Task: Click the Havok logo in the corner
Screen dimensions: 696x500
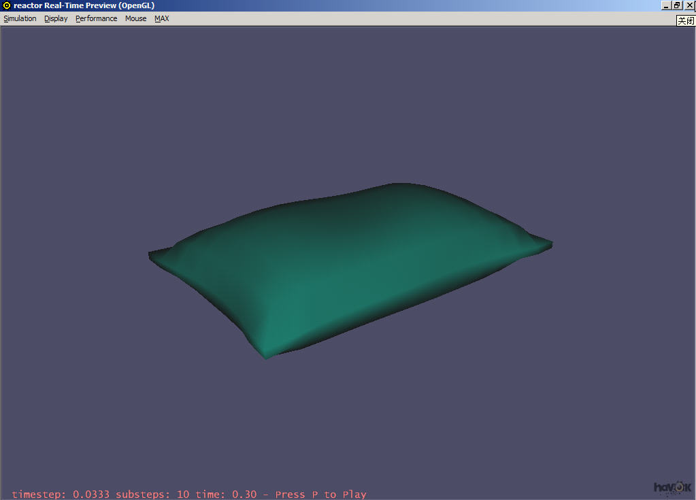Action: [672, 487]
